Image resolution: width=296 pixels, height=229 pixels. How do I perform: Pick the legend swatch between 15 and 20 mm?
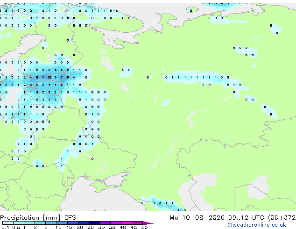(72, 223)
